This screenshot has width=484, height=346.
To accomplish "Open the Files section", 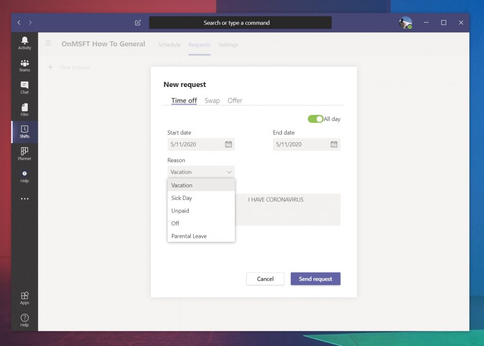I will (25, 110).
